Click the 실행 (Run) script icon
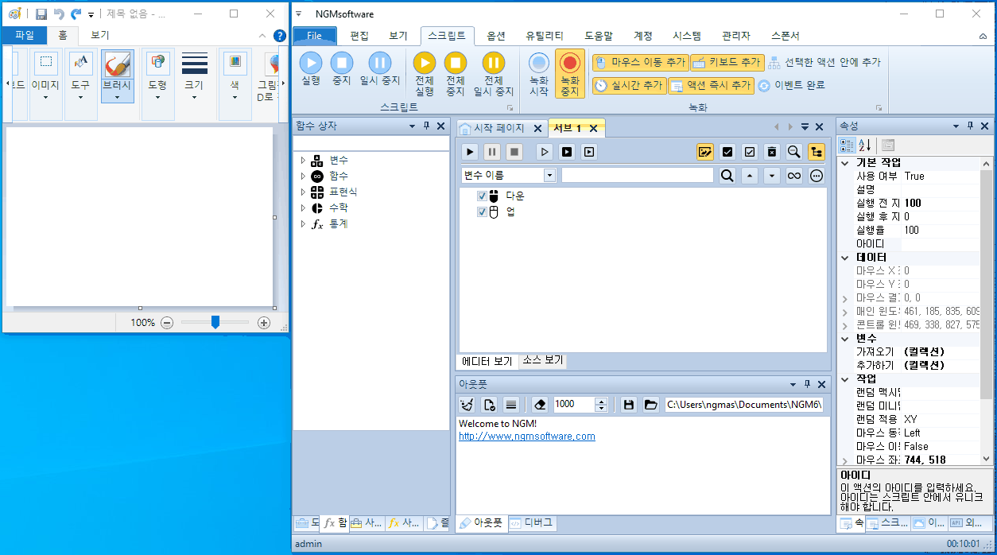The width and height of the screenshot is (997, 555). coord(311,63)
